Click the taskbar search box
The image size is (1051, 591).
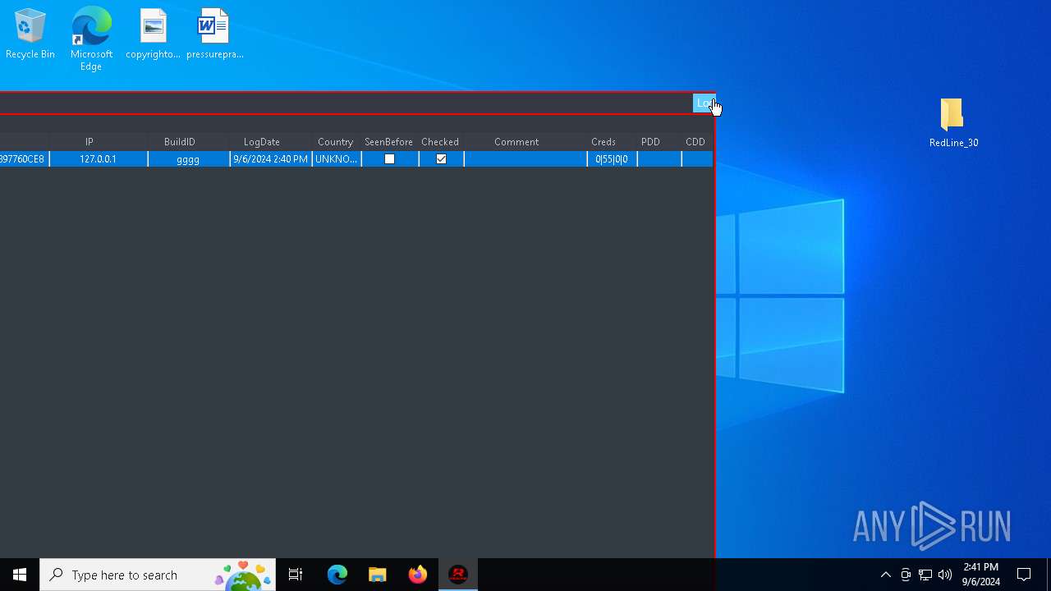pyautogui.click(x=158, y=575)
